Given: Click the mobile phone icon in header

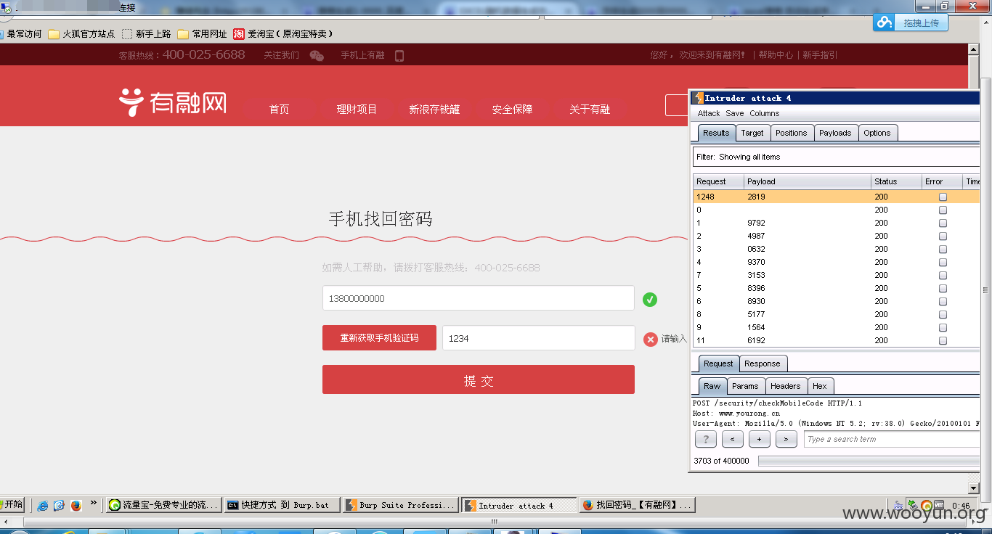Looking at the screenshot, I should (399, 55).
